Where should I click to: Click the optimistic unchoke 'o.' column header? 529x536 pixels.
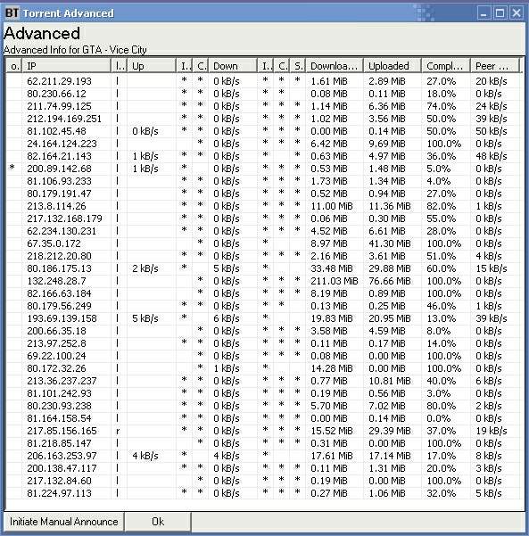(x=14, y=66)
